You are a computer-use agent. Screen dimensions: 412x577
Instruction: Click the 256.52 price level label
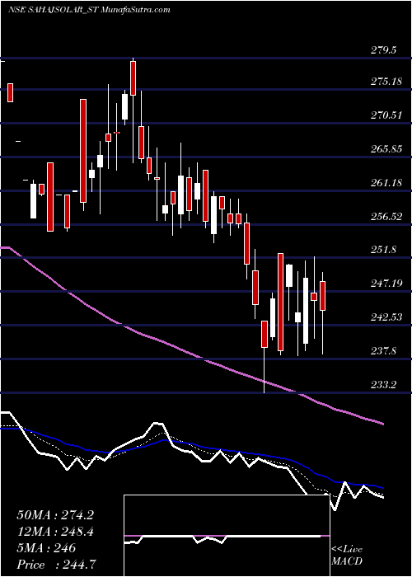386,216
